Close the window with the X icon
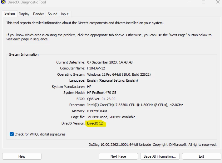This screenshot has width=222, height=163. [218, 2]
